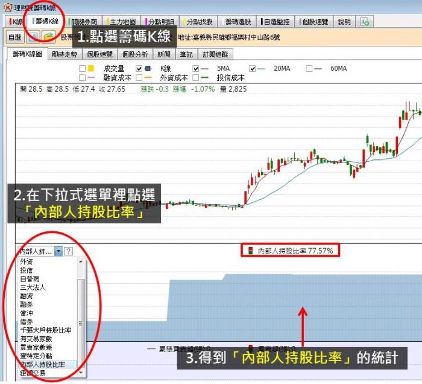The height and width of the screenshot is (384, 422).
Task: Enable the 融資成本 checkbox
Action: click(x=83, y=78)
